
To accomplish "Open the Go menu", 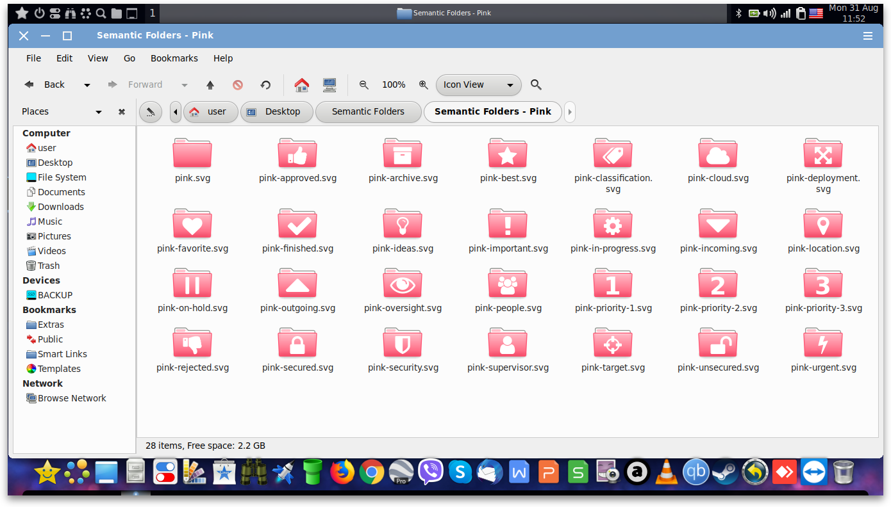I will (129, 58).
